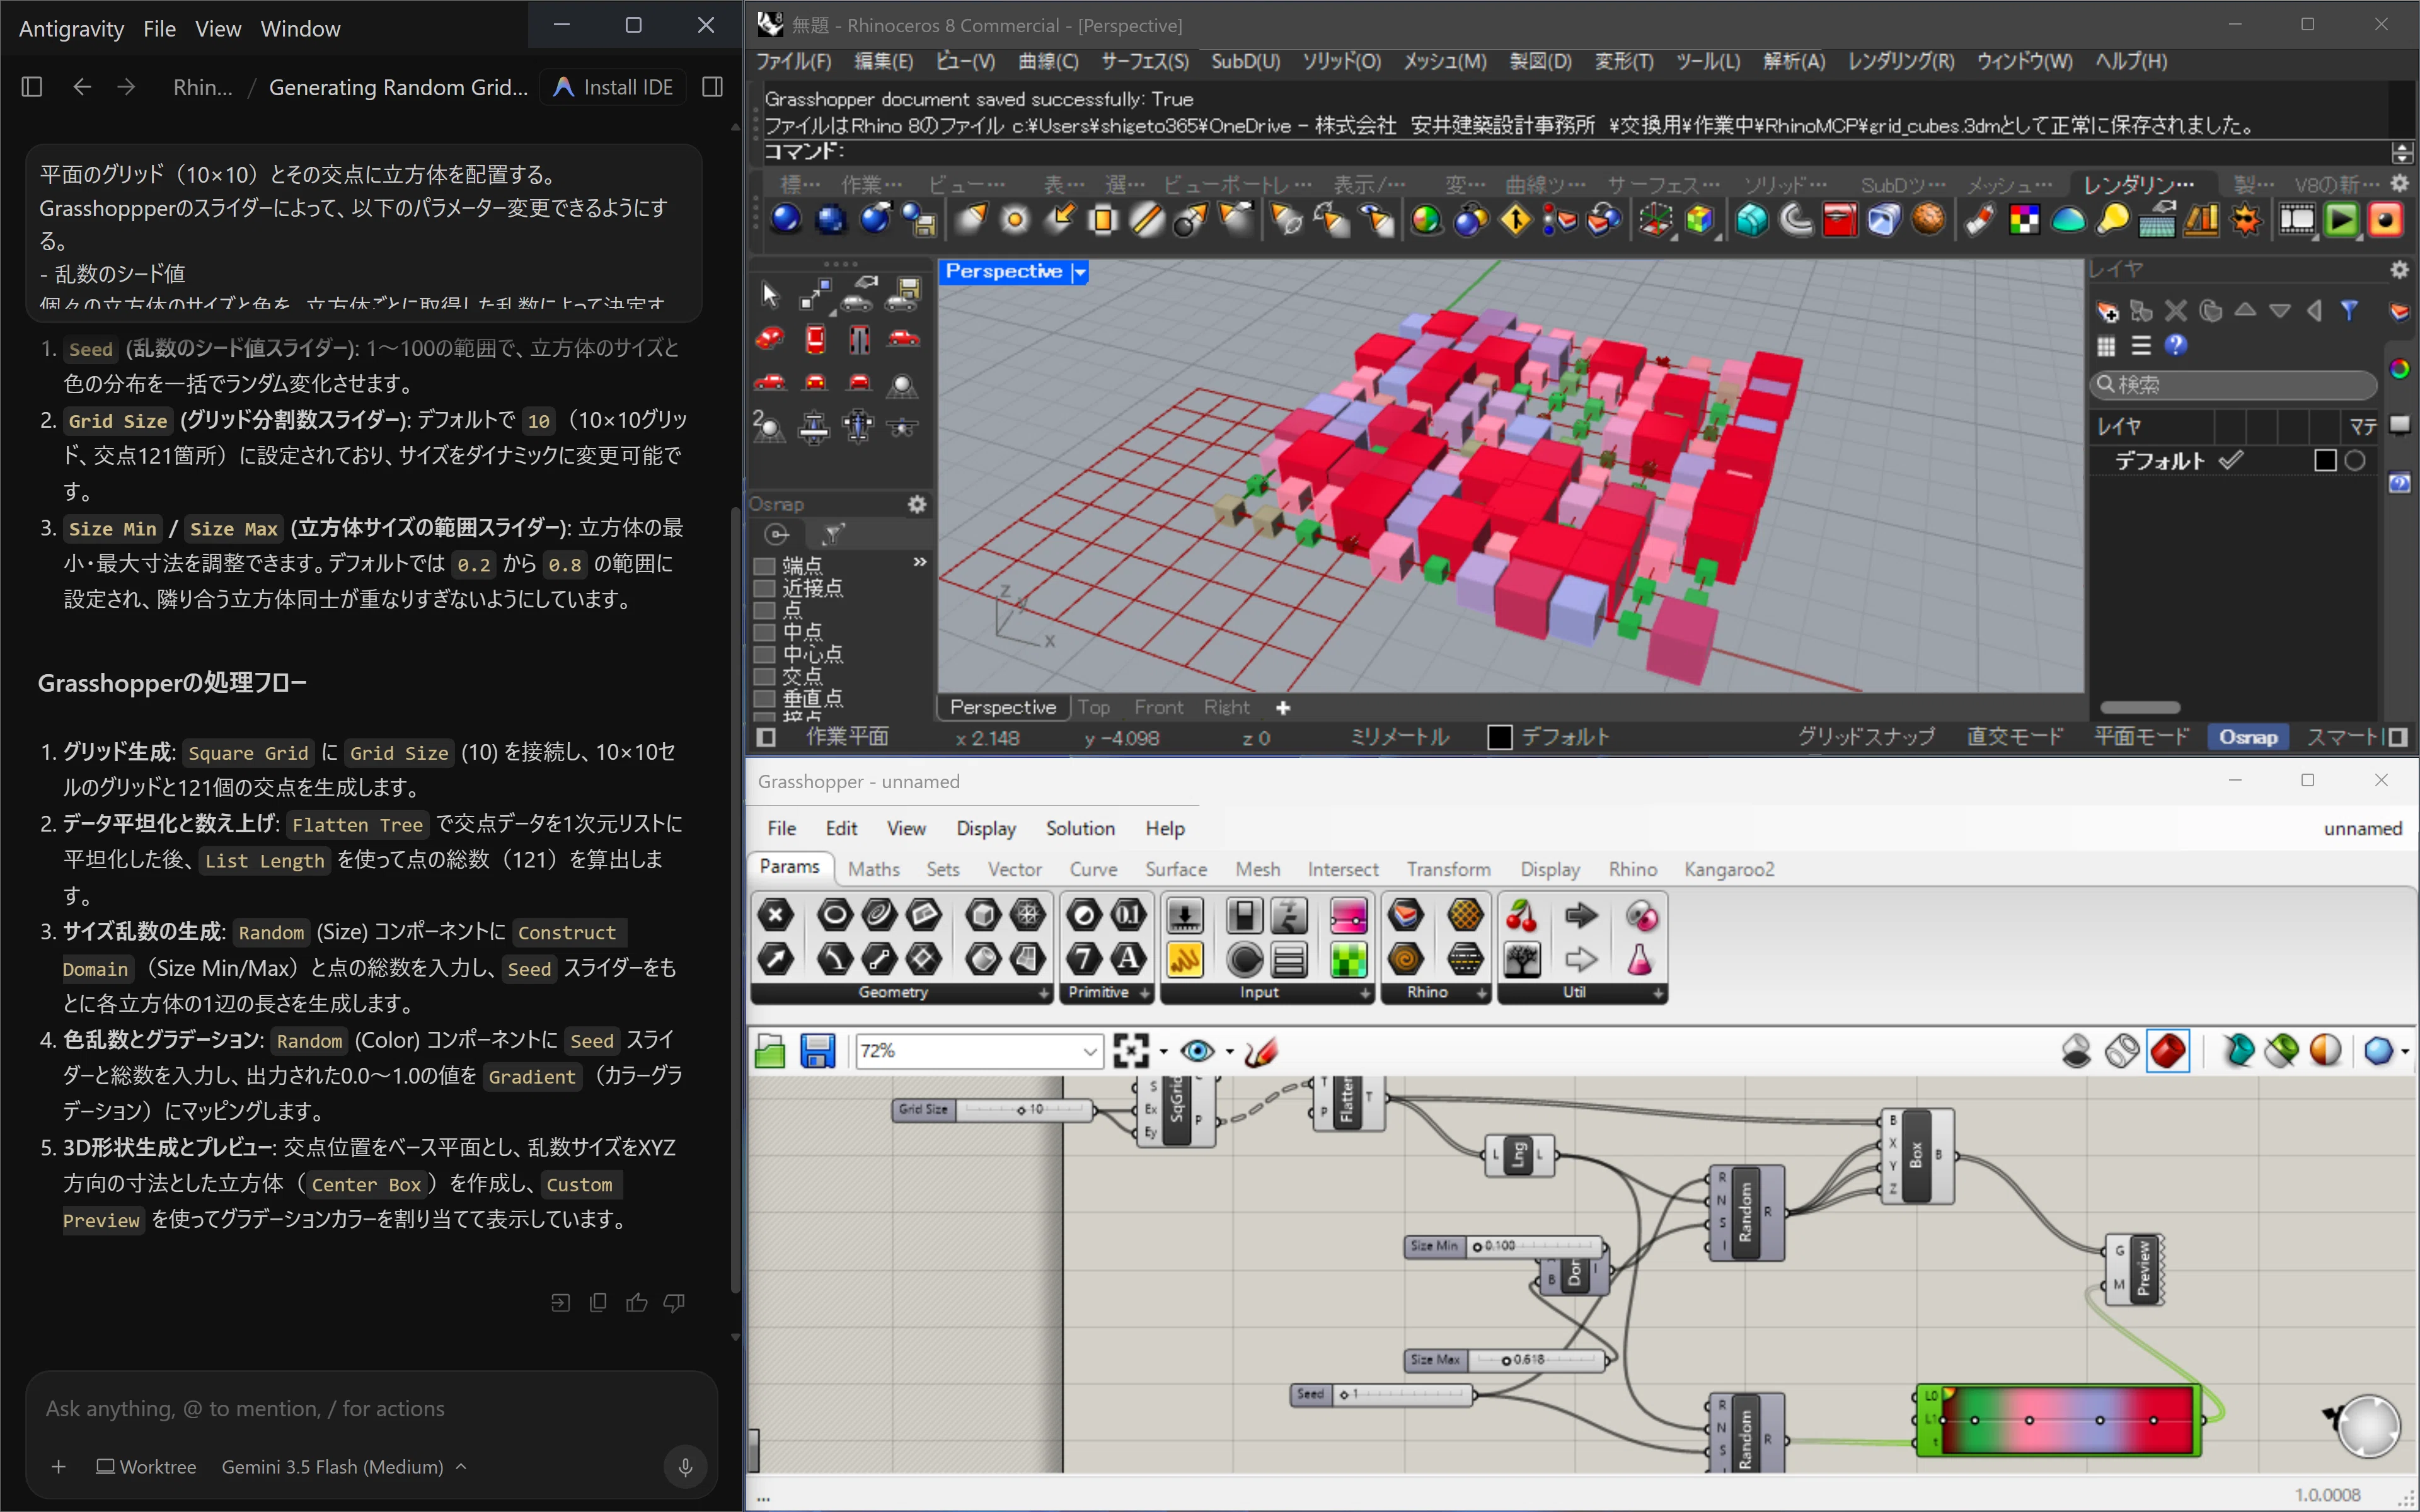
Task: Click 直交モード in the Rhino status bar
Action: 2015,737
